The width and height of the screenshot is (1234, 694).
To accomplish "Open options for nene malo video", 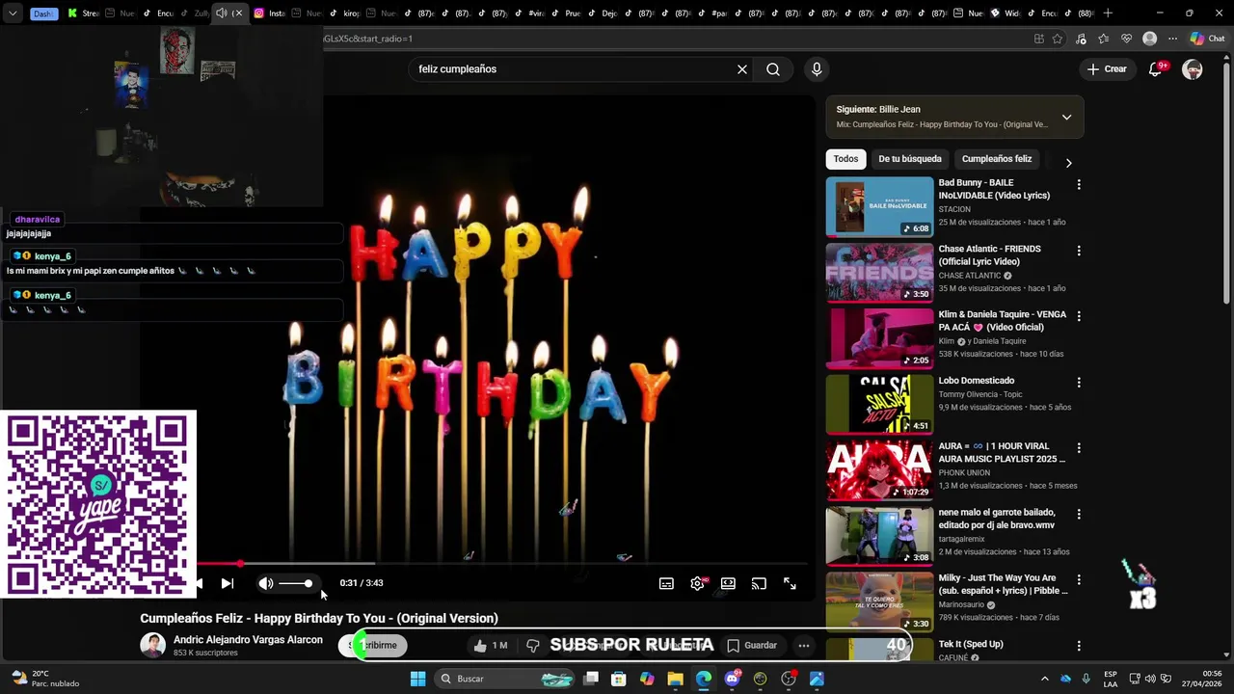I will 1079,515.
